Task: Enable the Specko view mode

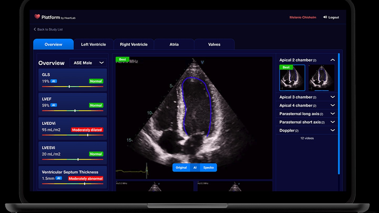Action: 208,167
